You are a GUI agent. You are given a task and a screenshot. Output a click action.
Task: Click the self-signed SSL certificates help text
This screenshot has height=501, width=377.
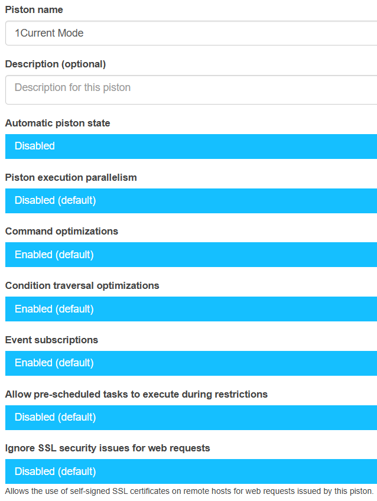(189, 491)
